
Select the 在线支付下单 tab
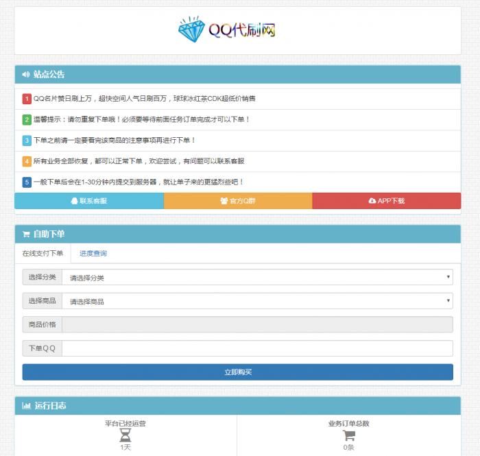(43, 254)
